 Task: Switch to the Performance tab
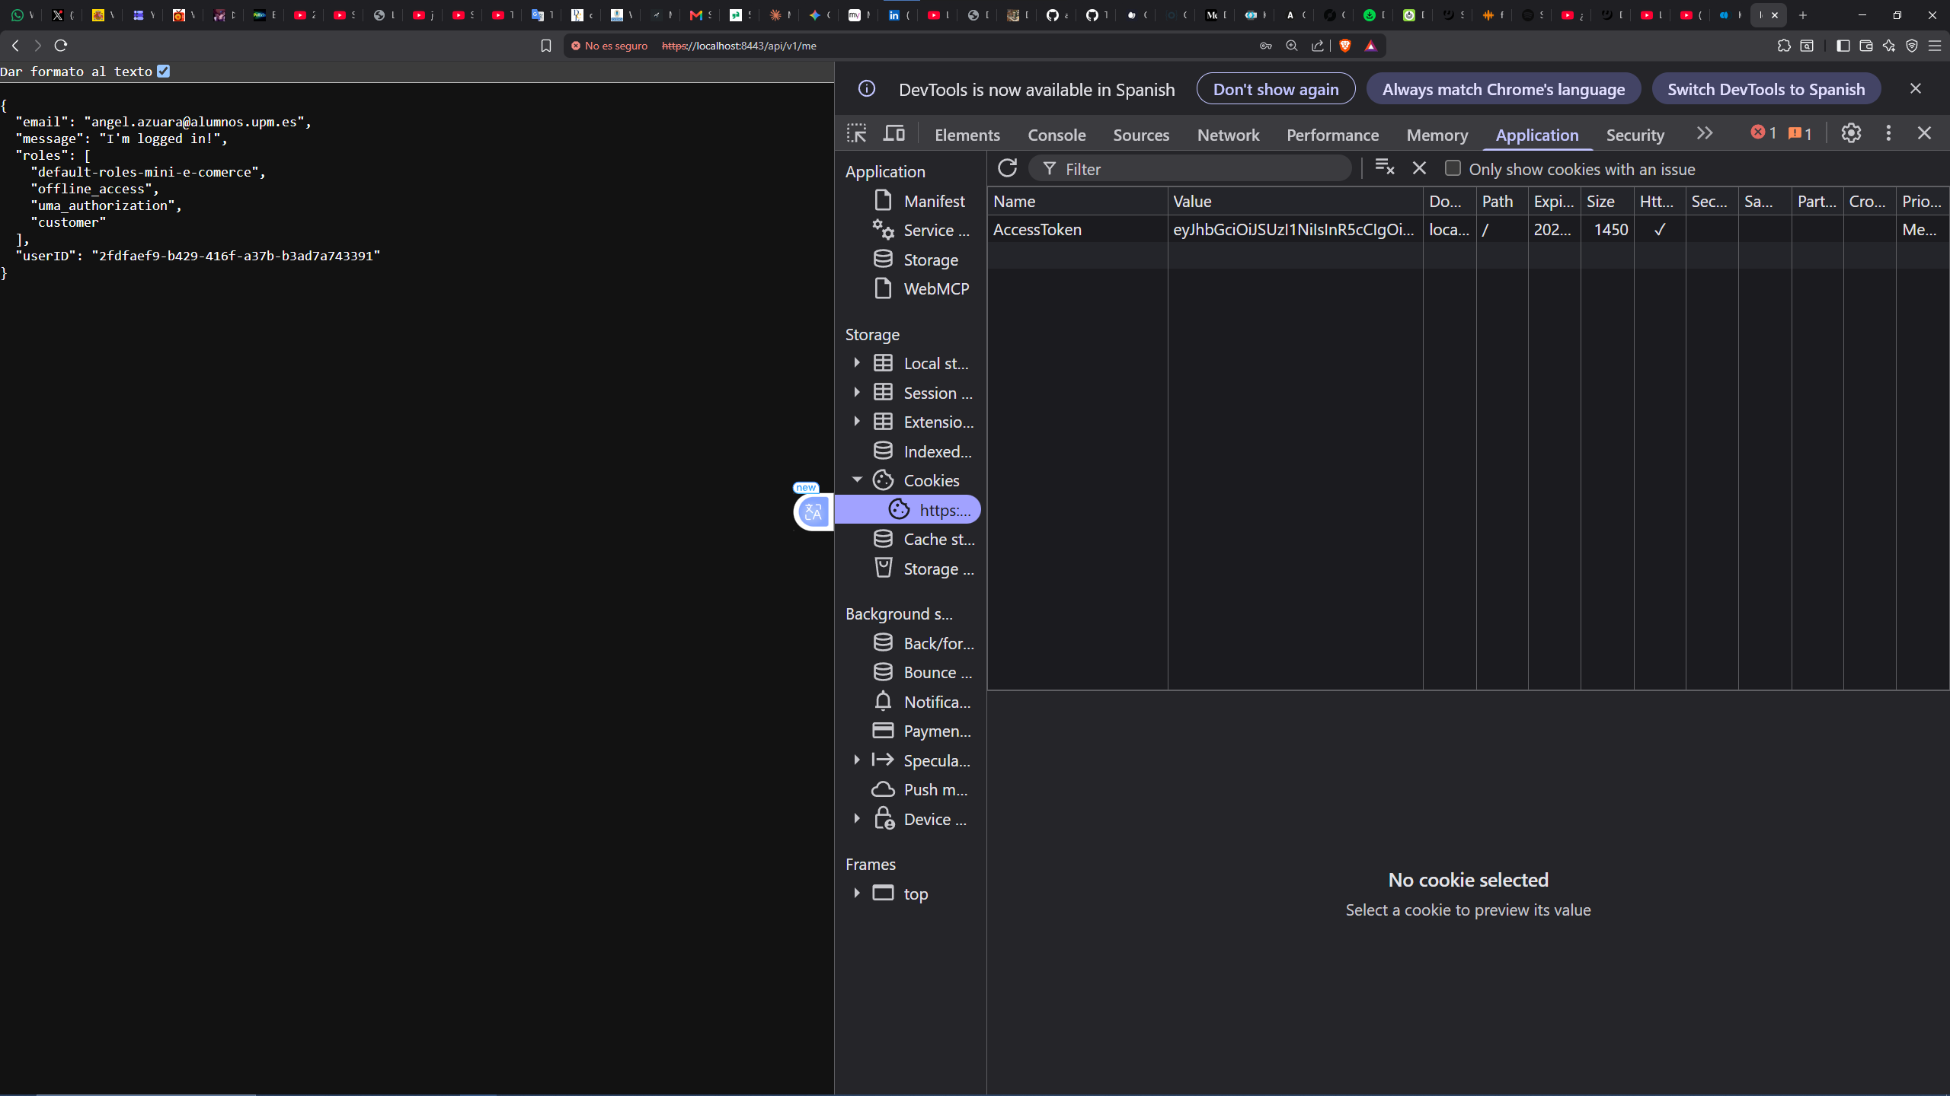1332,135
